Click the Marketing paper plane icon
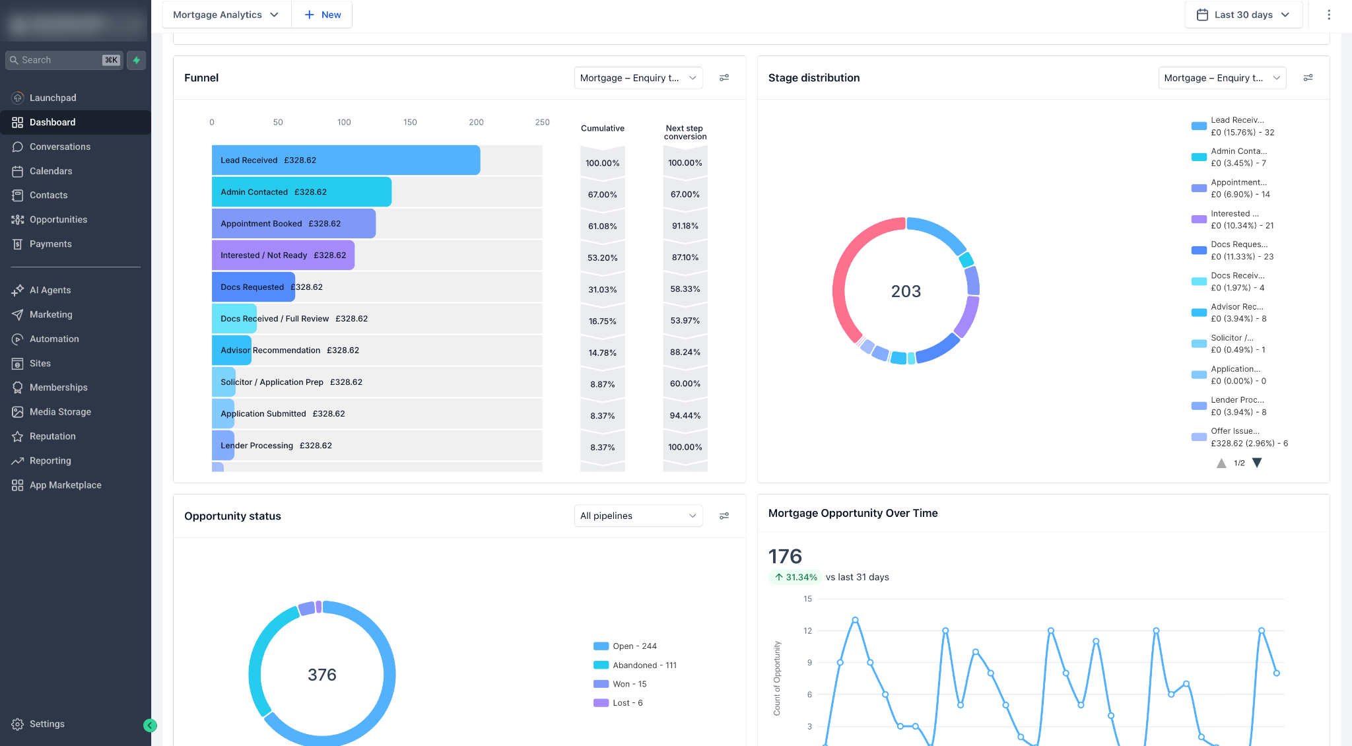Screen dimensions: 1352x746 click(x=18, y=315)
